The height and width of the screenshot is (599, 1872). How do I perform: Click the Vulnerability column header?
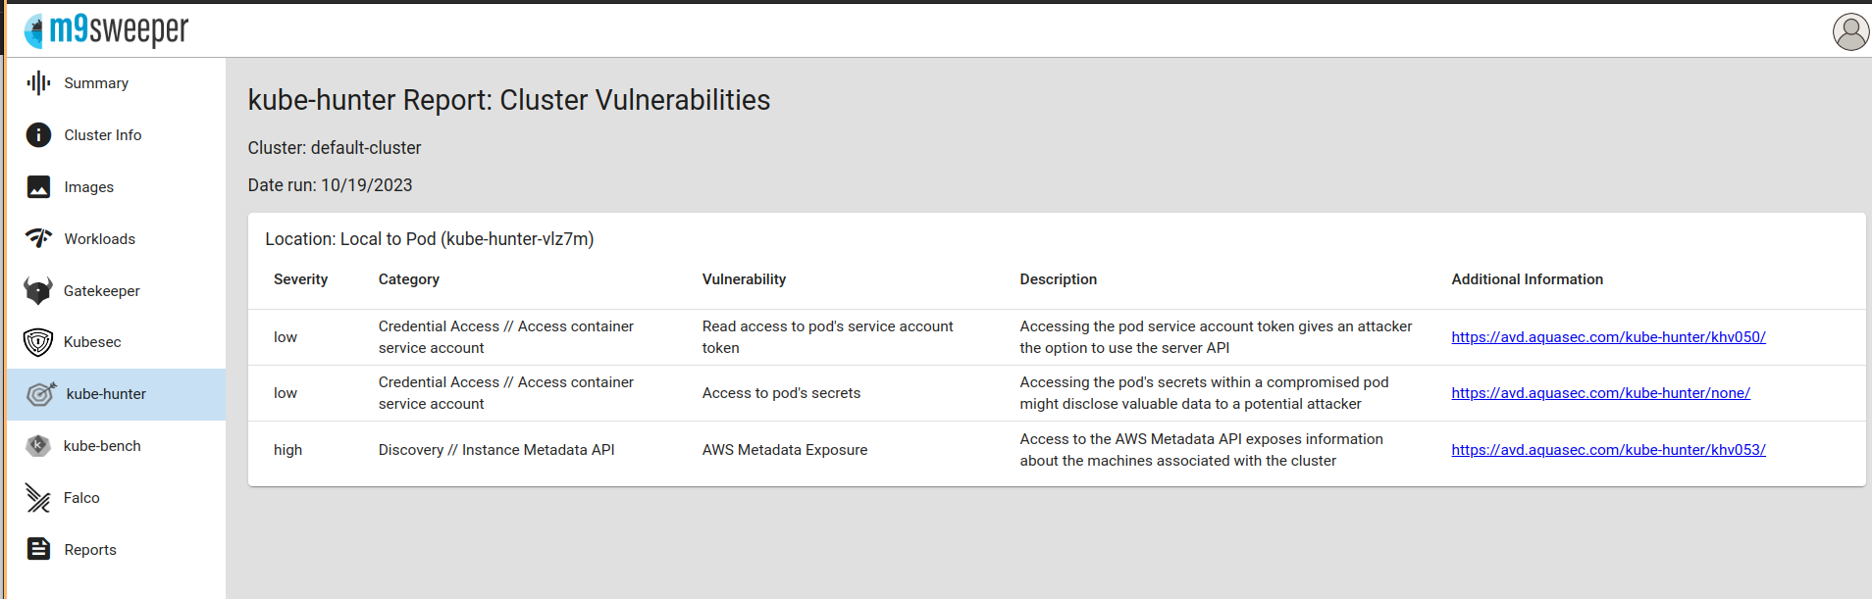(744, 279)
